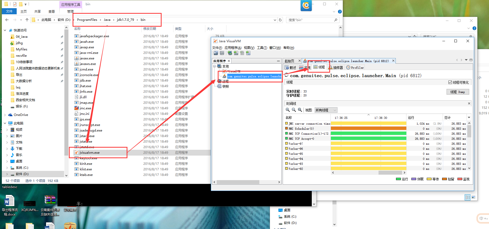Click the Add JMX Connection toolbar icon
Image resolution: width=489 pixels, height=229 pixels.
[x=236, y=53]
